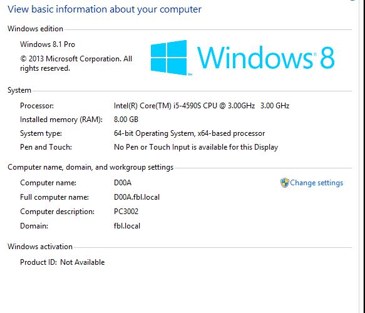Click the 8.00 GB installed memory value
The height and width of the screenshot is (313, 365).
point(126,120)
